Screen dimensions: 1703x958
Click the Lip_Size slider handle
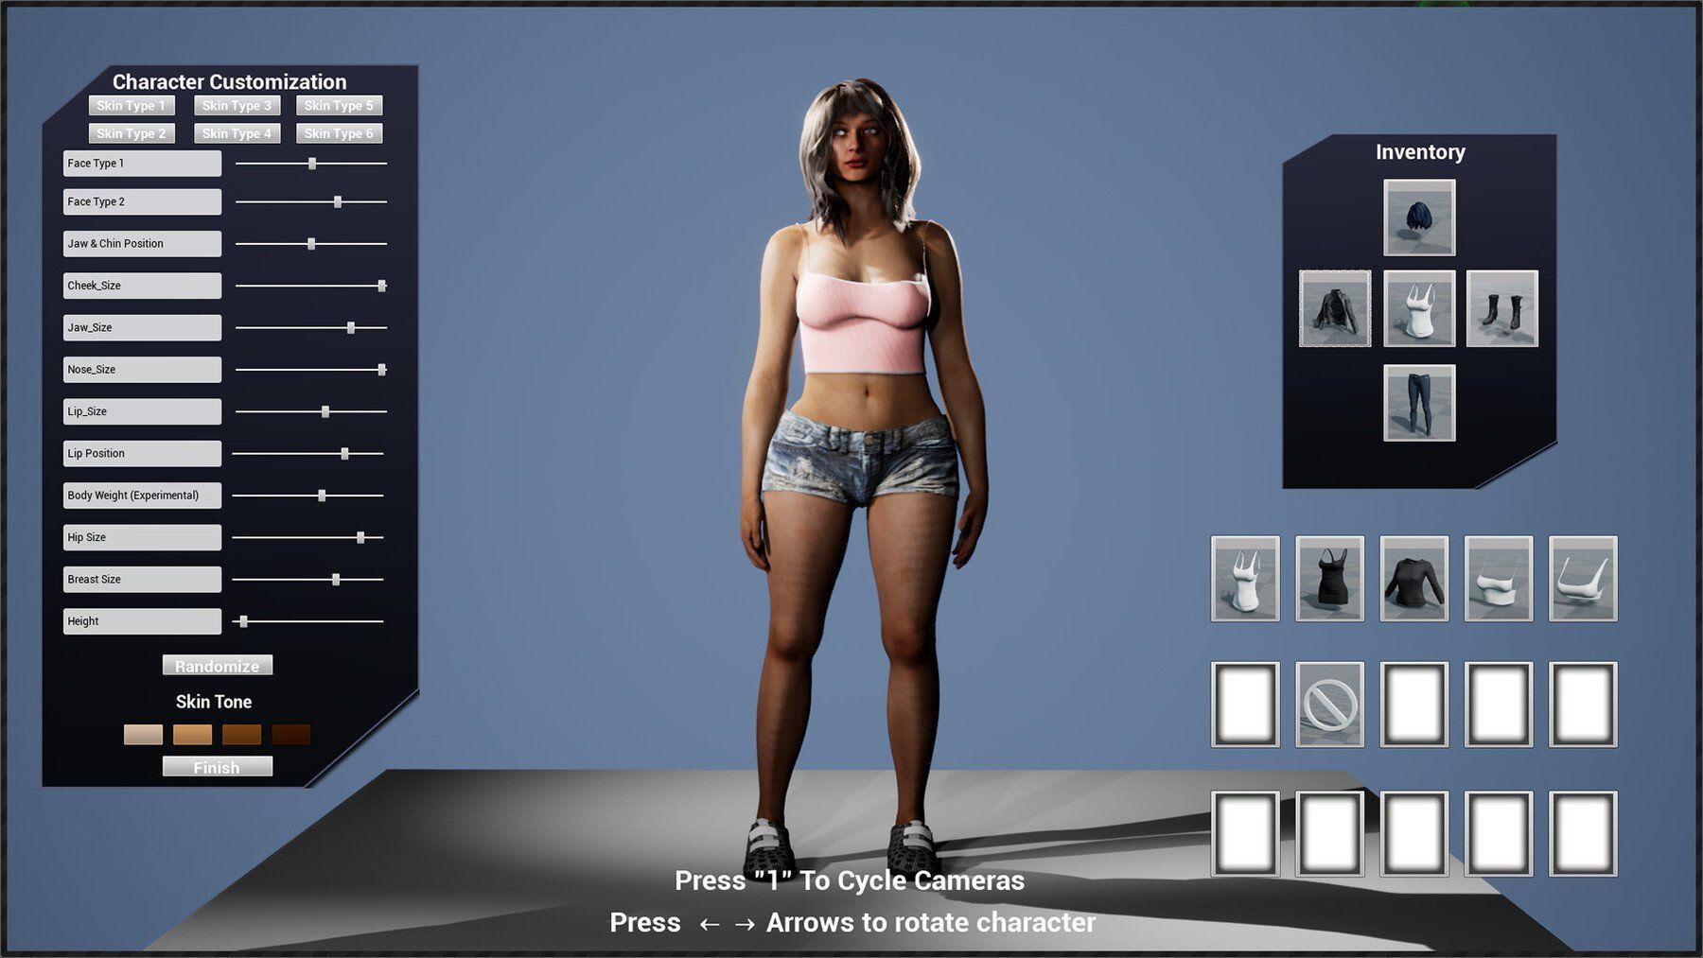[x=325, y=411]
